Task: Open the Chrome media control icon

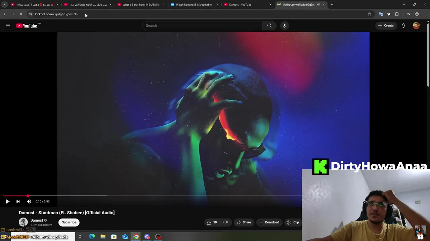Action: tap(409, 14)
